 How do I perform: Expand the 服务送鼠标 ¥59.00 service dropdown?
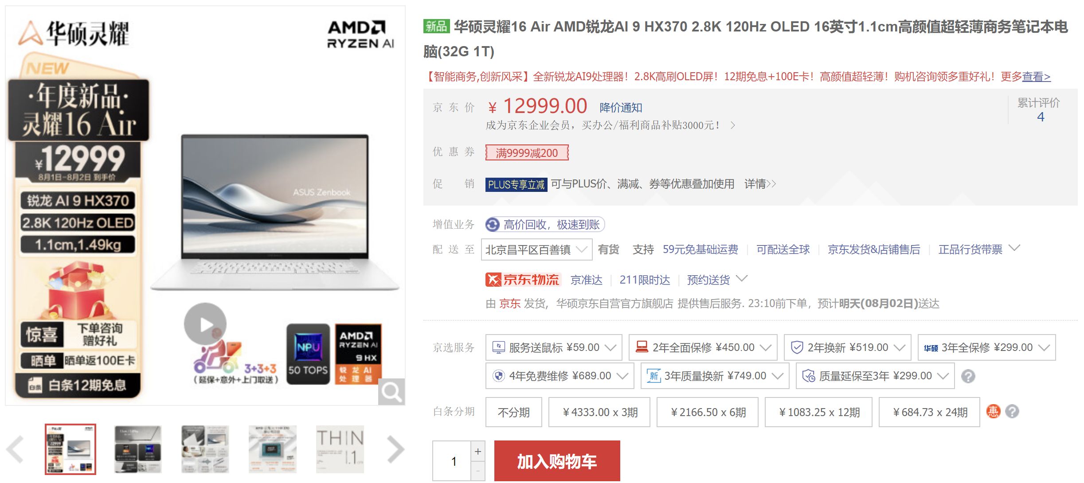(x=554, y=347)
